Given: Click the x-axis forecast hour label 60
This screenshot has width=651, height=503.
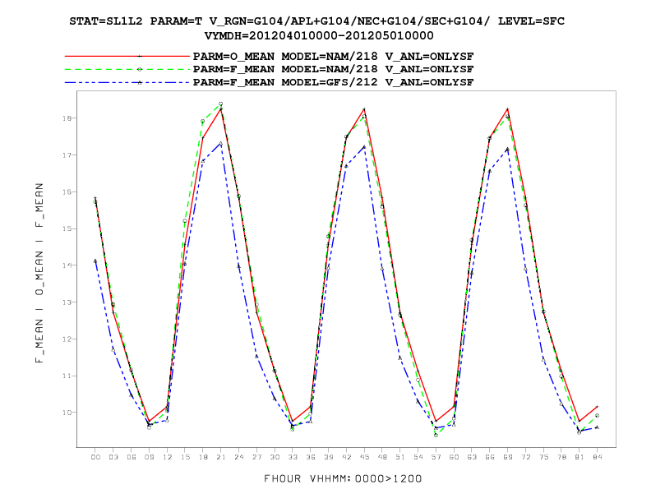Looking at the screenshot, I should click(454, 457).
